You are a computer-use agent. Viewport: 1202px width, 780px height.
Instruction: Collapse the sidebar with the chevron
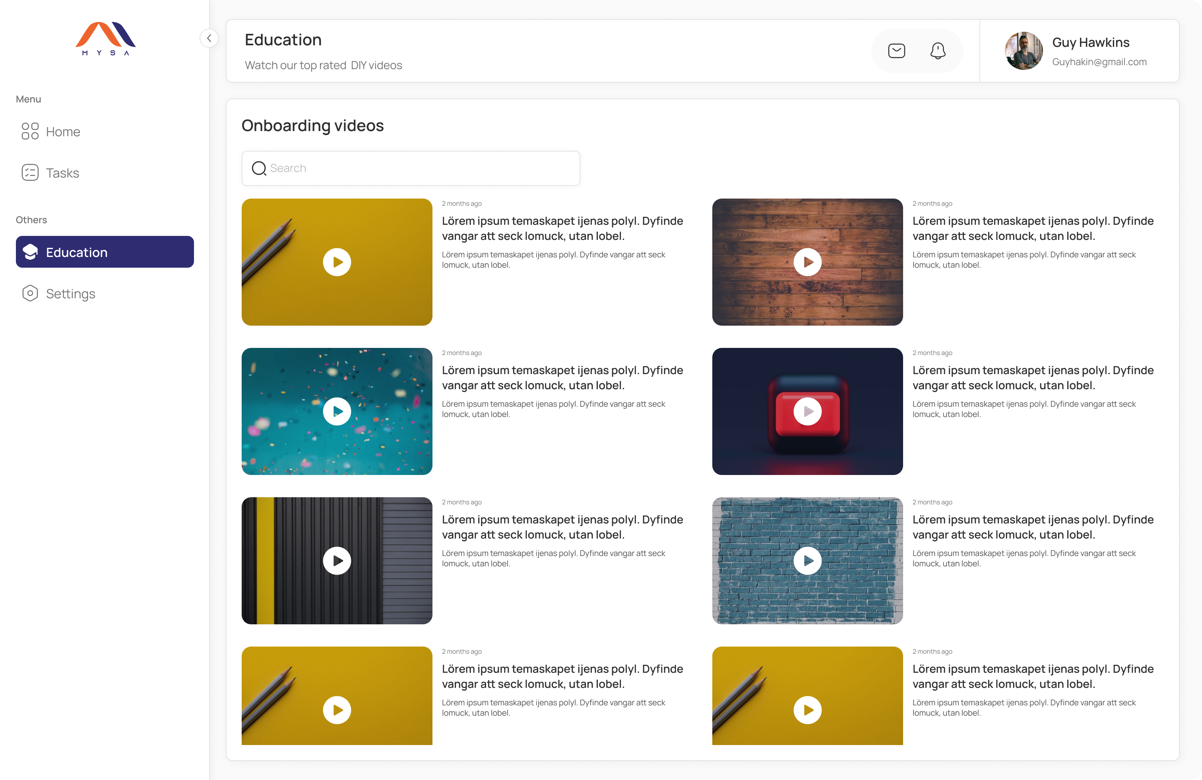tap(209, 39)
